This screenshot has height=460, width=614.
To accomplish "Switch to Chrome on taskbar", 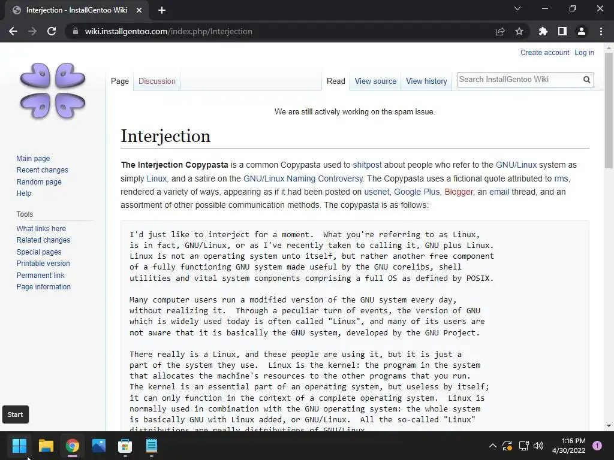I will [73, 446].
